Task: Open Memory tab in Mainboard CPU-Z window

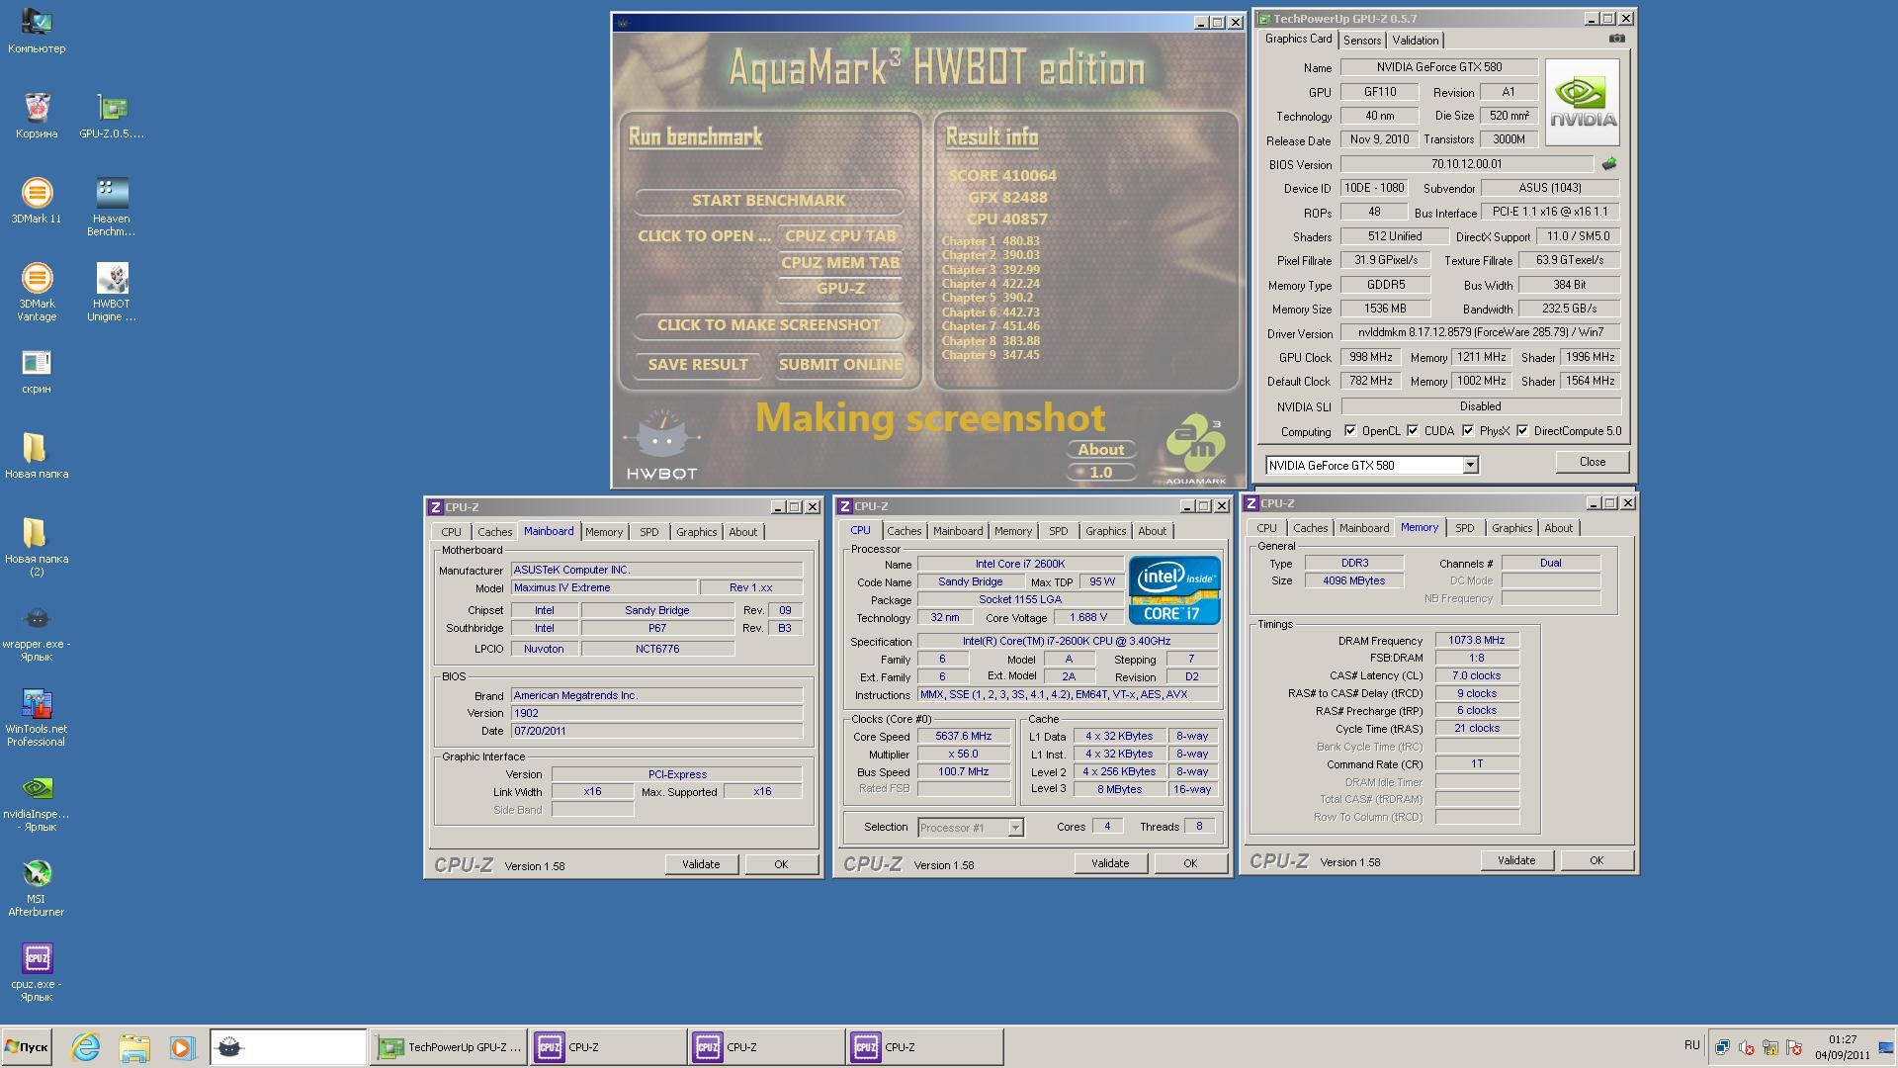Action: click(603, 532)
